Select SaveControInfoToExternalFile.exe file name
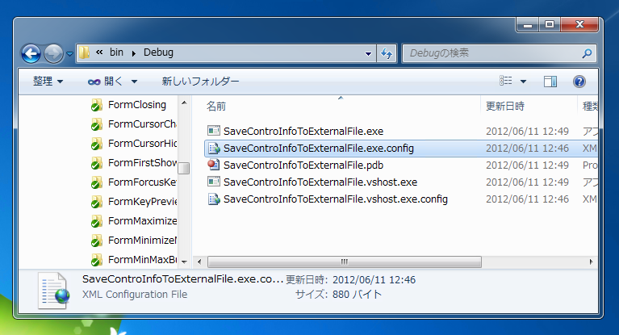This screenshot has width=619, height=335. [x=303, y=131]
